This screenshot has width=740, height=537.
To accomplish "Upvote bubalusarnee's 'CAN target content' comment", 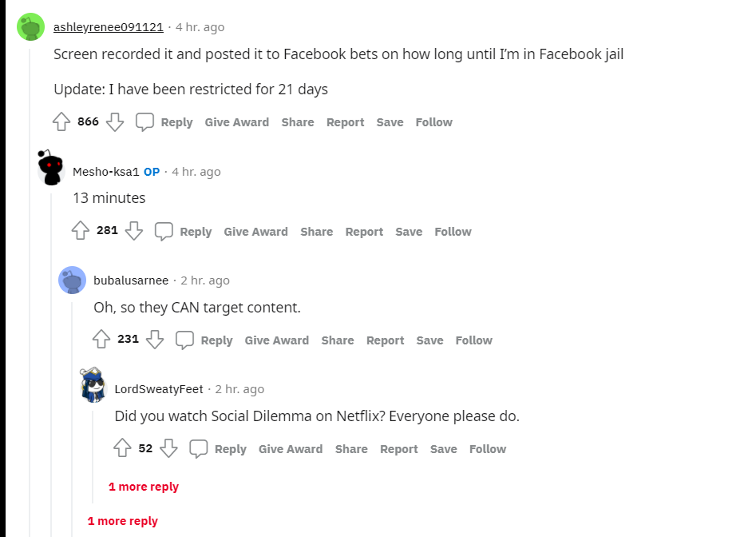I will (x=101, y=340).
